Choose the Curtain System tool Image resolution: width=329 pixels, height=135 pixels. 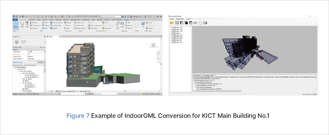point(56,22)
